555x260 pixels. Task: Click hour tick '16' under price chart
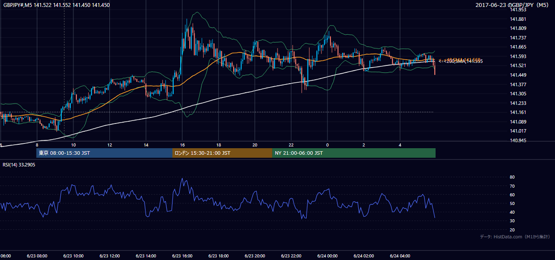[x=182, y=145]
